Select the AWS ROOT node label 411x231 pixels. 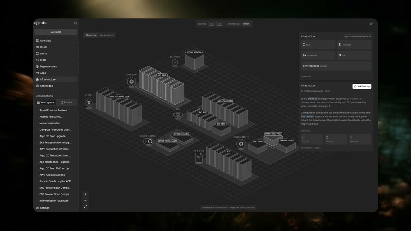(203, 113)
